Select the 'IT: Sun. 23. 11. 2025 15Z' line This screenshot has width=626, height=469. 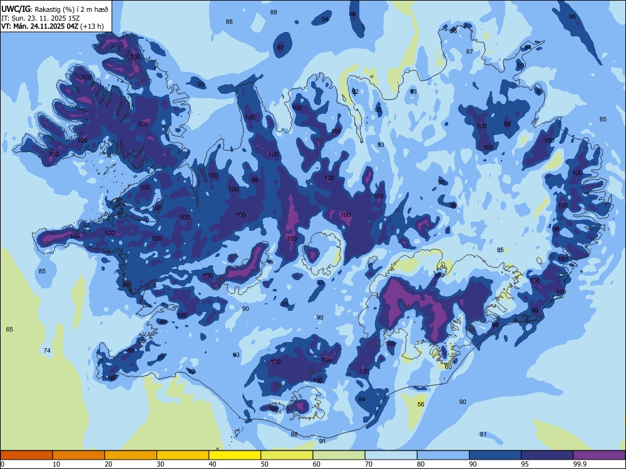(40, 18)
